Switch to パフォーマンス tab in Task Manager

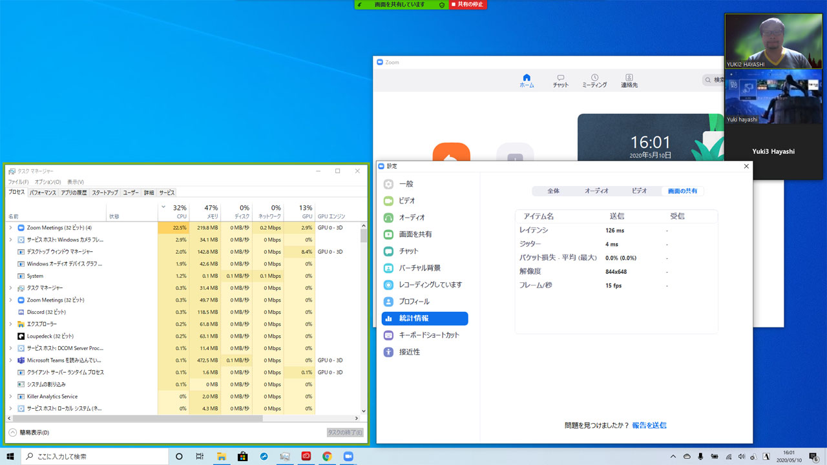(43, 192)
